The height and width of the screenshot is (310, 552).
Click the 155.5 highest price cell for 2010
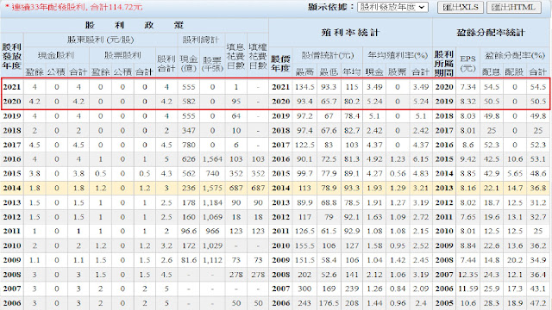coord(304,245)
